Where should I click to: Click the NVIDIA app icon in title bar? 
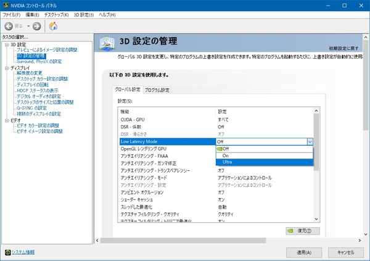(6, 5)
